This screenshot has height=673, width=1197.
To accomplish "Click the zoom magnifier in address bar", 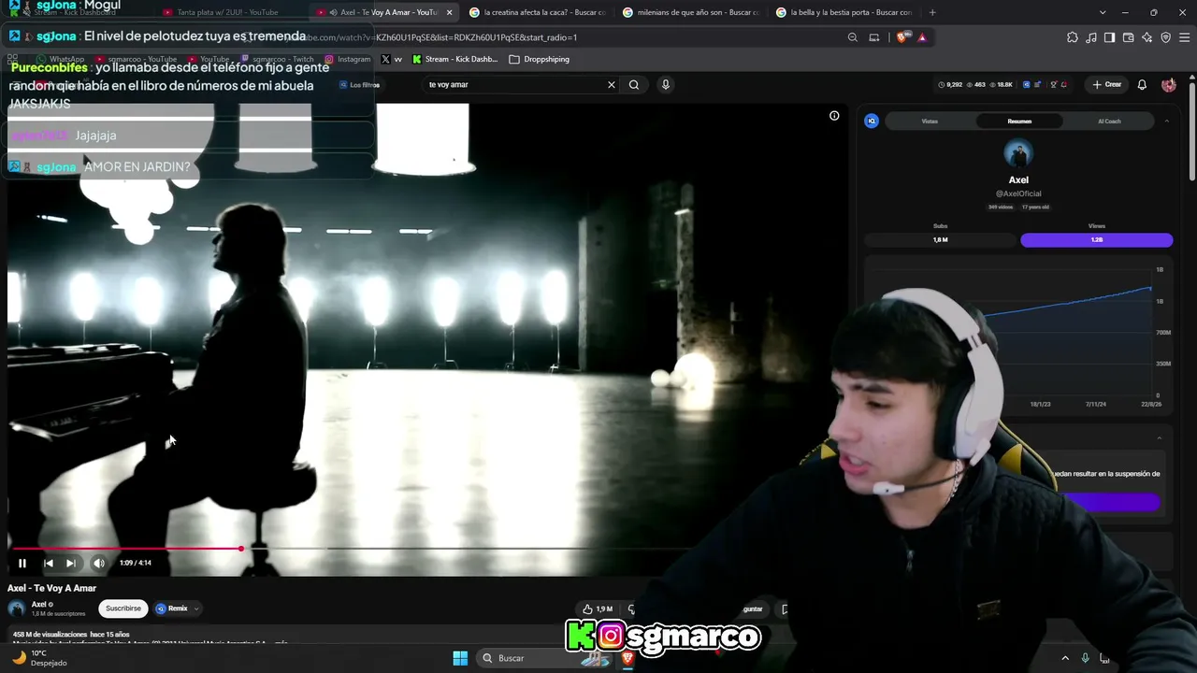I will (x=853, y=37).
